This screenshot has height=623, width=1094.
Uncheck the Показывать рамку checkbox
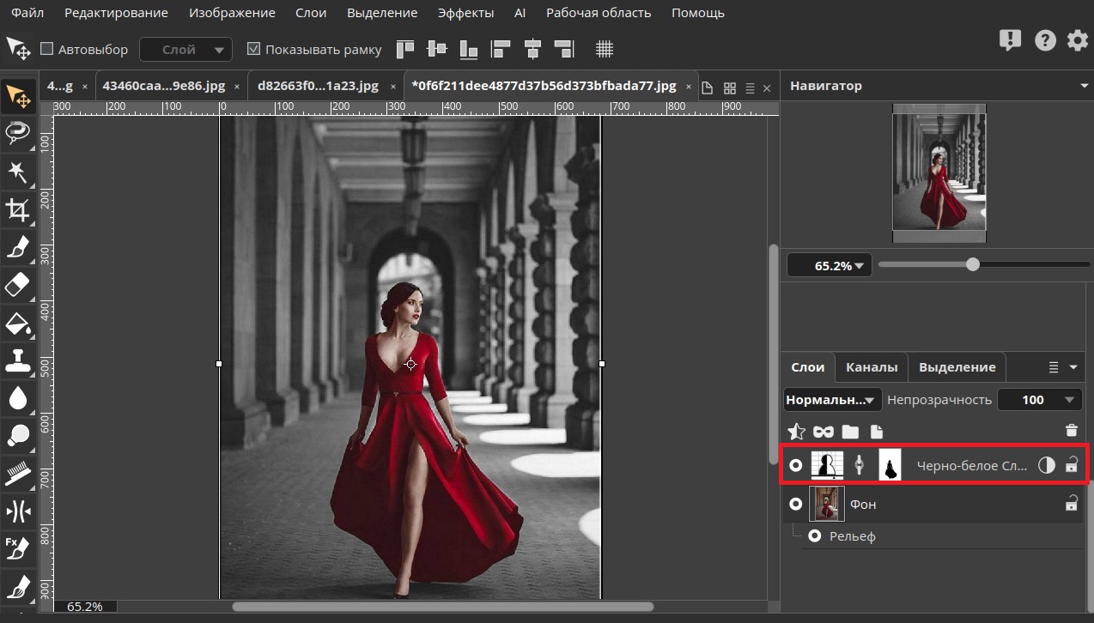pyautogui.click(x=253, y=49)
